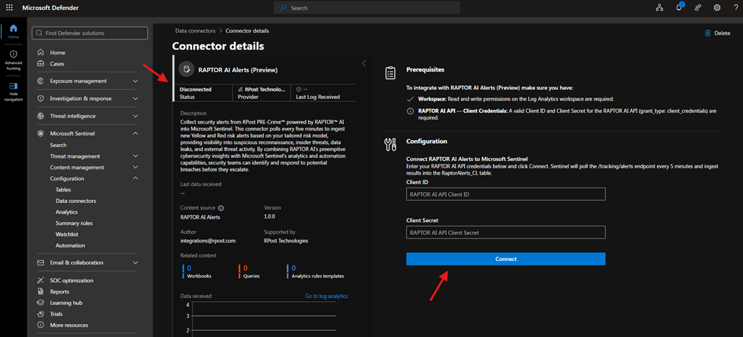Click the Prerequisites checklist icon

coord(390,72)
